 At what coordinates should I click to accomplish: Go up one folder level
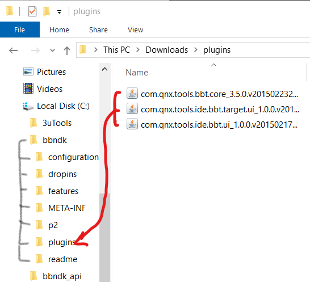(x=67, y=50)
